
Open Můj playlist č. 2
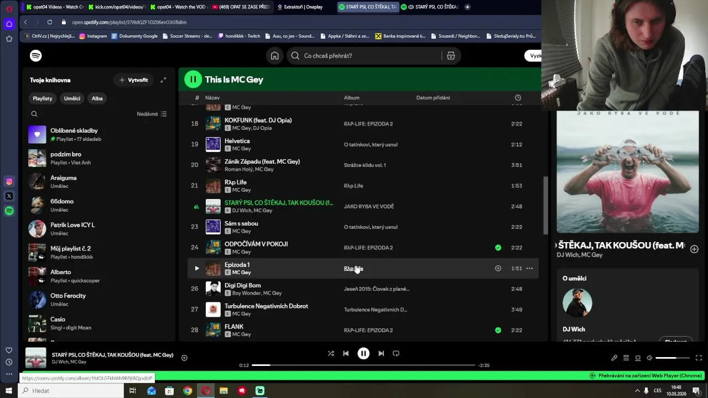pos(100,252)
